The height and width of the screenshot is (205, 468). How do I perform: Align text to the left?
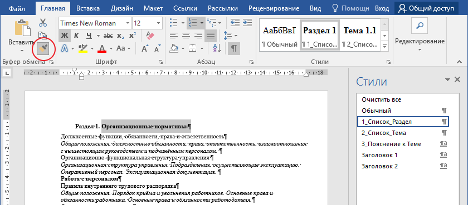point(174,36)
